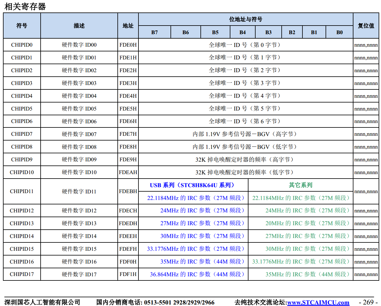The height and width of the screenshot is (306, 381).
Task: Click the FDE0H address cell
Action: click(128, 45)
